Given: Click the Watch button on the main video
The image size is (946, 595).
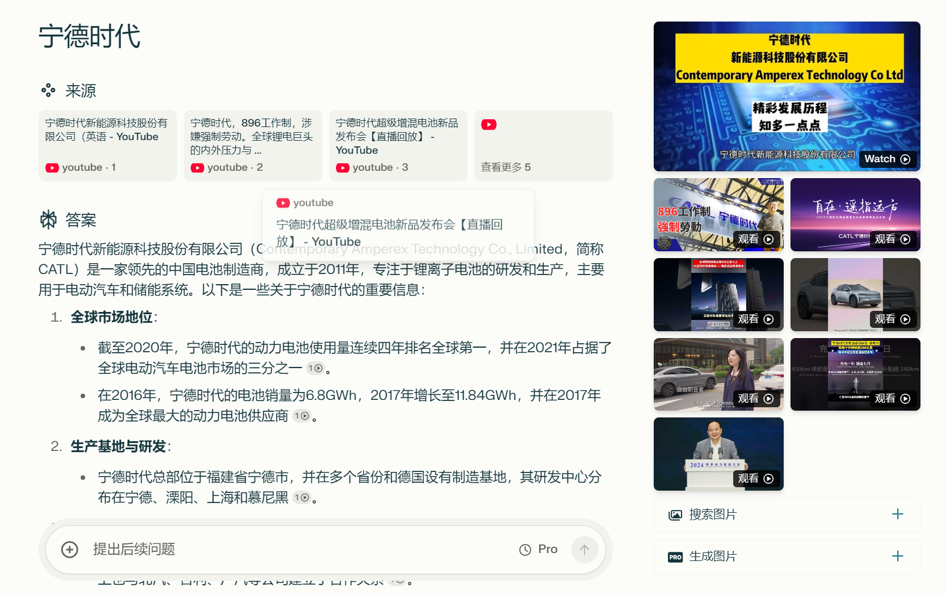Looking at the screenshot, I should click(888, 159).
